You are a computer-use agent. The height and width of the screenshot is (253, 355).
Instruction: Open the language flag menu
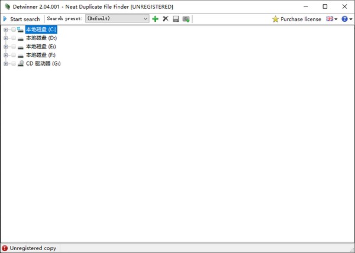pos(332,19)
